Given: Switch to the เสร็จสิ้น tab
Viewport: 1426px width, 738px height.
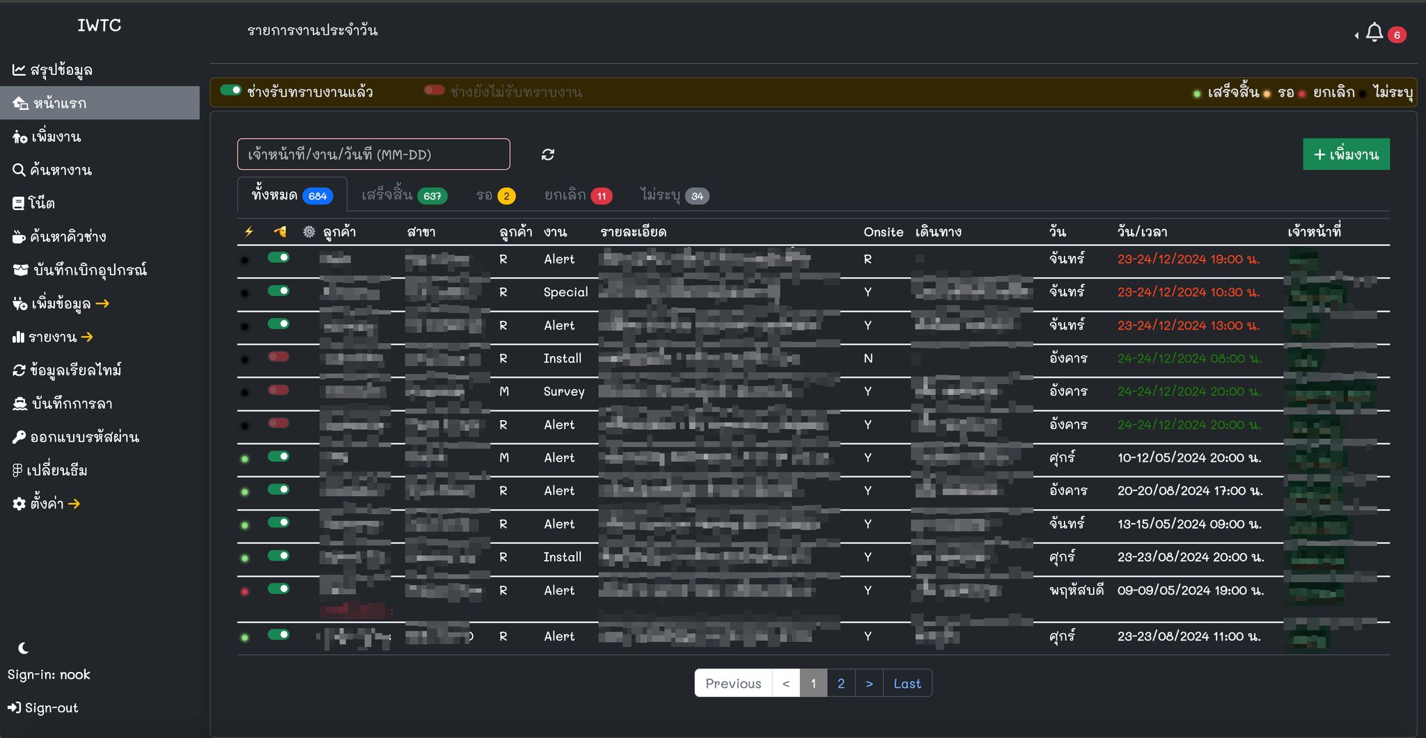Looking at the screenshot, I should (x=403, y=195).
